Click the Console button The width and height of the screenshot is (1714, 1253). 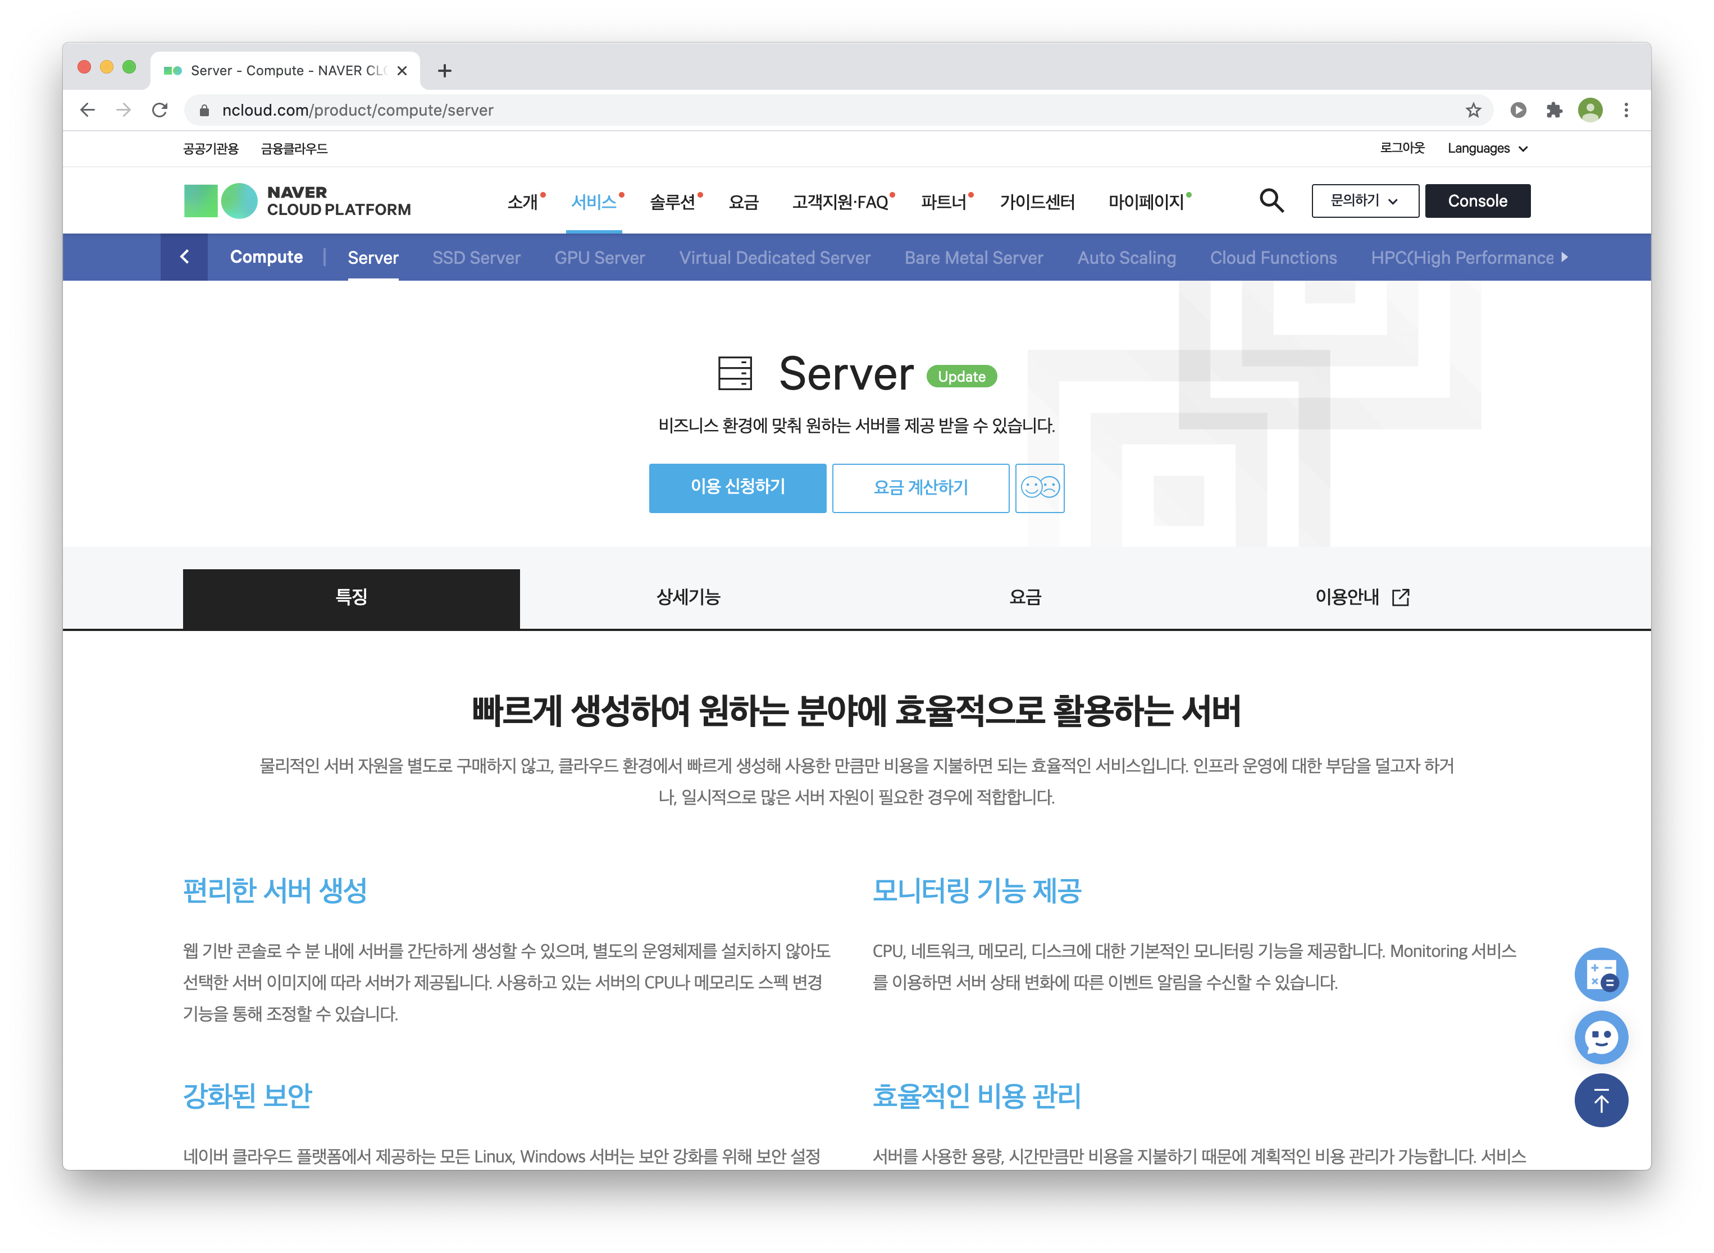[x=1476, y=201]
